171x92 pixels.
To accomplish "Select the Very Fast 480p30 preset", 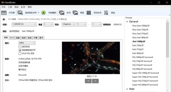I will [x=140, y=37].
